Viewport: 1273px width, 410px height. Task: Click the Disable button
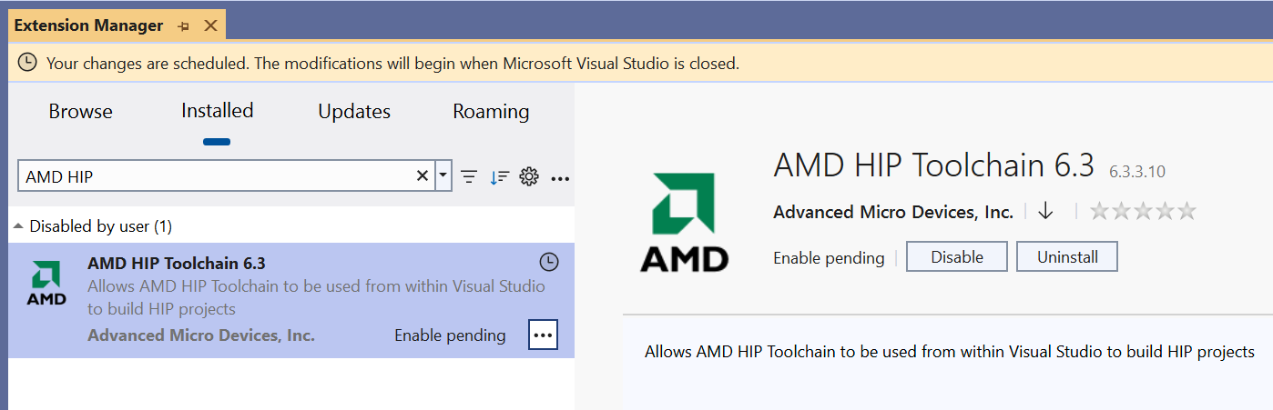[x=957, y=257]
